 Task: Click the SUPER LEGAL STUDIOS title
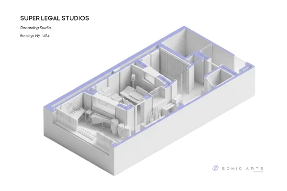pos(55,18)
